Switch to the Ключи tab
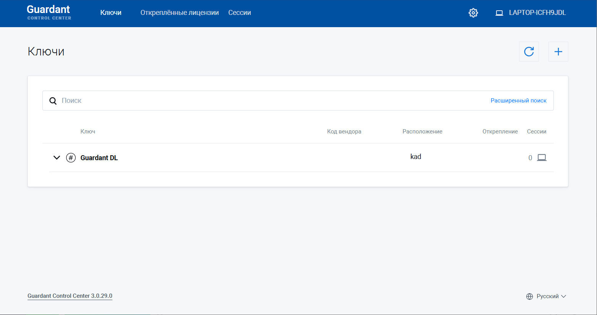This screenshot has width=597, height=315. (x=111, y=13)
